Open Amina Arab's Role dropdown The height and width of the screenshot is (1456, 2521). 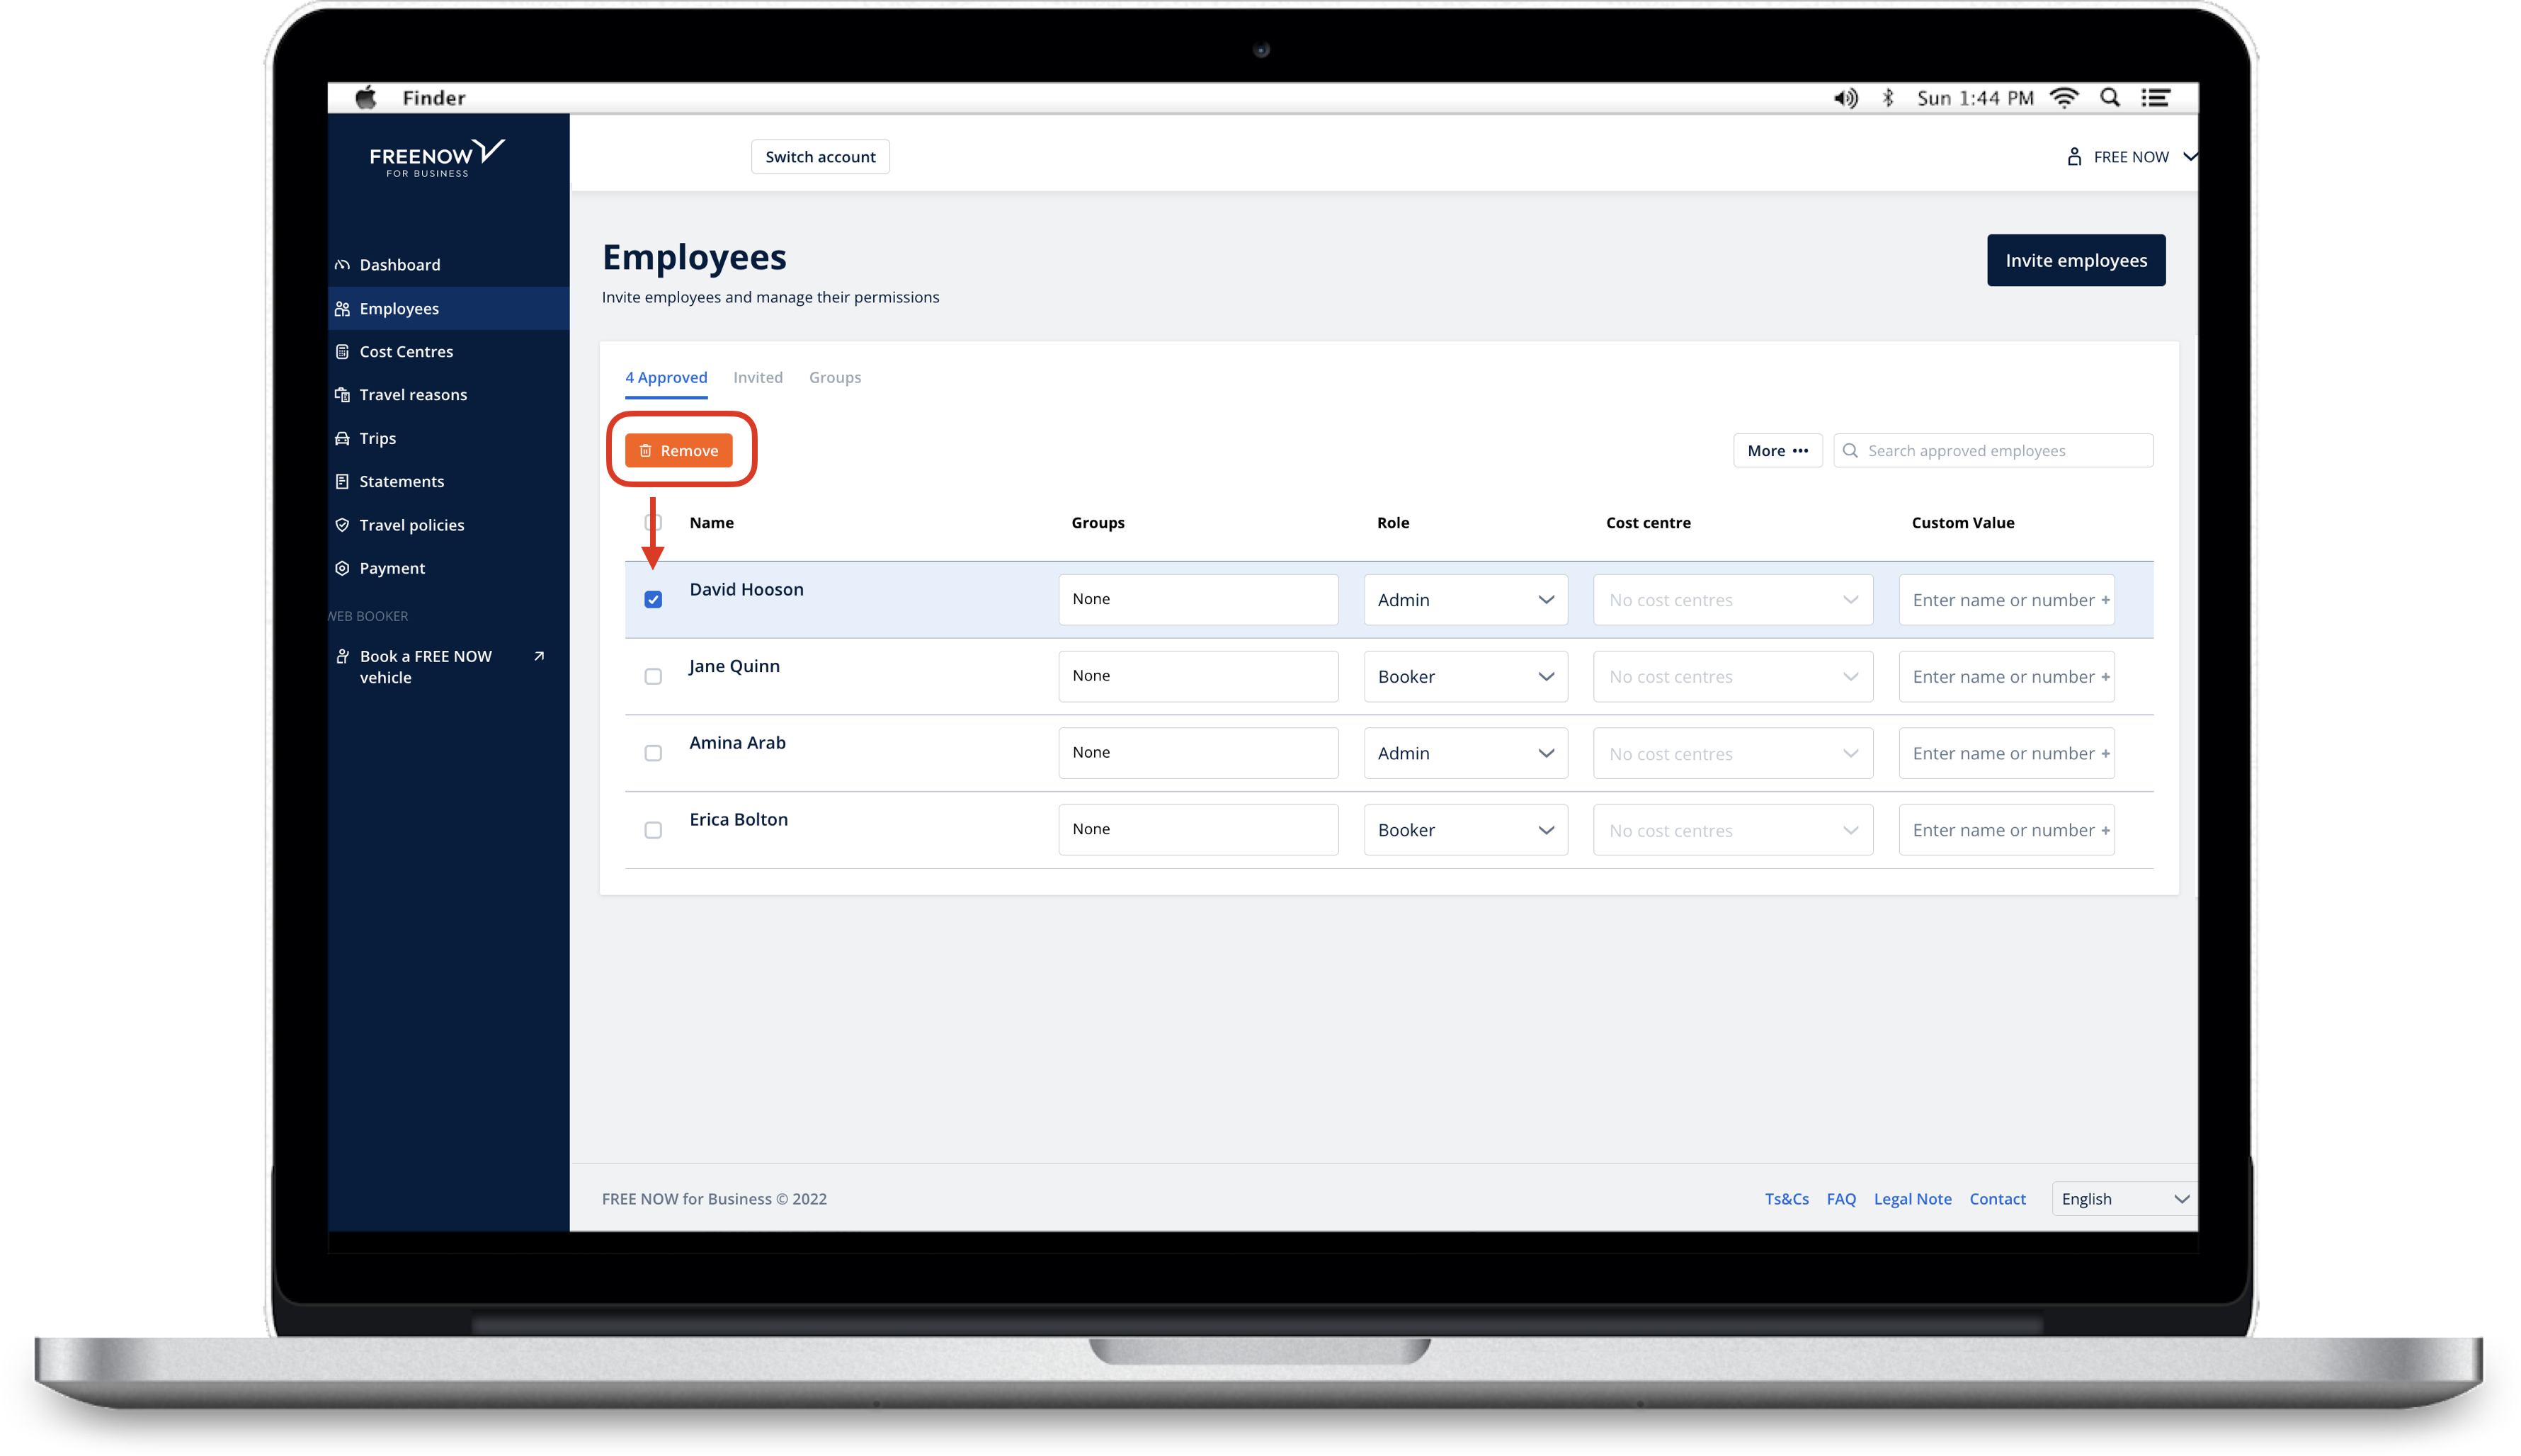[x=1465, y=754]
